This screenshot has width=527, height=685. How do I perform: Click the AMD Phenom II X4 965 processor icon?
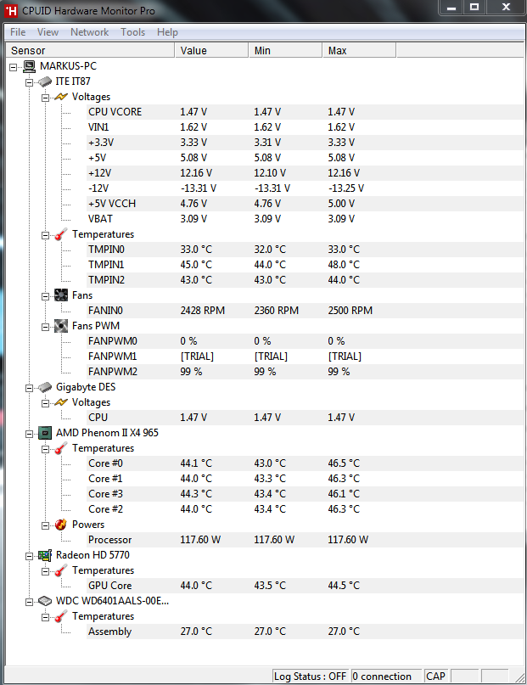(45, 433)
